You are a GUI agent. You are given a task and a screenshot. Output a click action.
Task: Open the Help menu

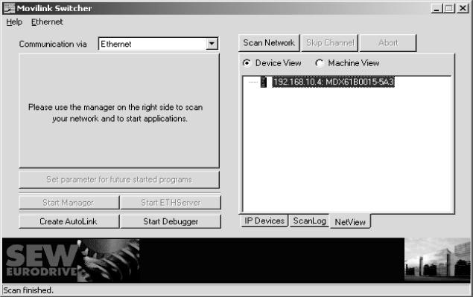(x=14, y=22)
